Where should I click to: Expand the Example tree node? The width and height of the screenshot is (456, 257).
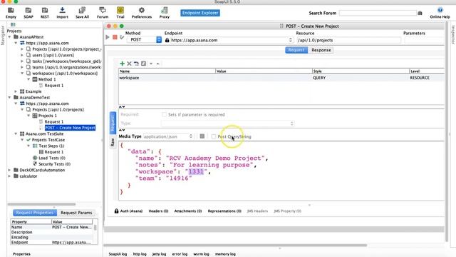16,91
